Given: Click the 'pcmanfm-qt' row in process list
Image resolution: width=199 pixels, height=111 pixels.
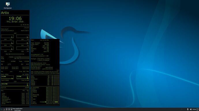Looking at the screenshot, I should coord(15,98).
